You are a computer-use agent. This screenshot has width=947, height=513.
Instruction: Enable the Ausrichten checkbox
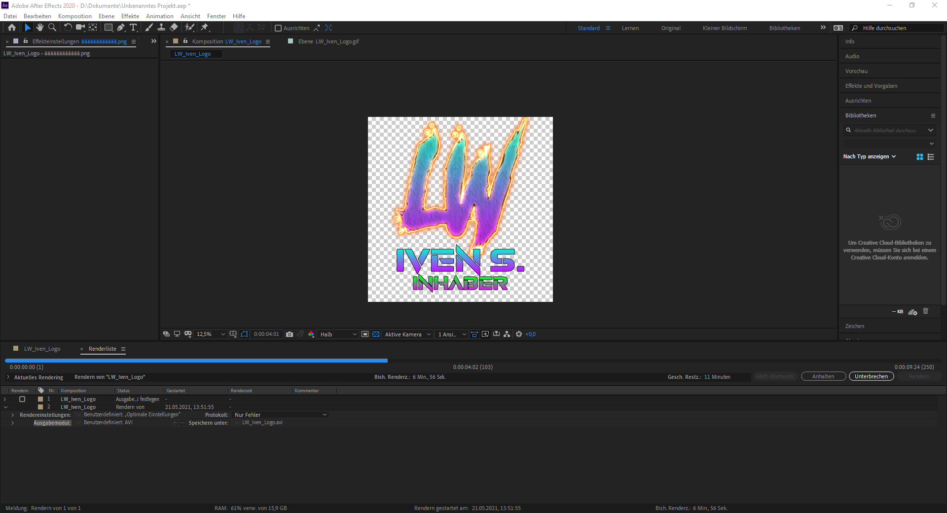tap(278, 28)
